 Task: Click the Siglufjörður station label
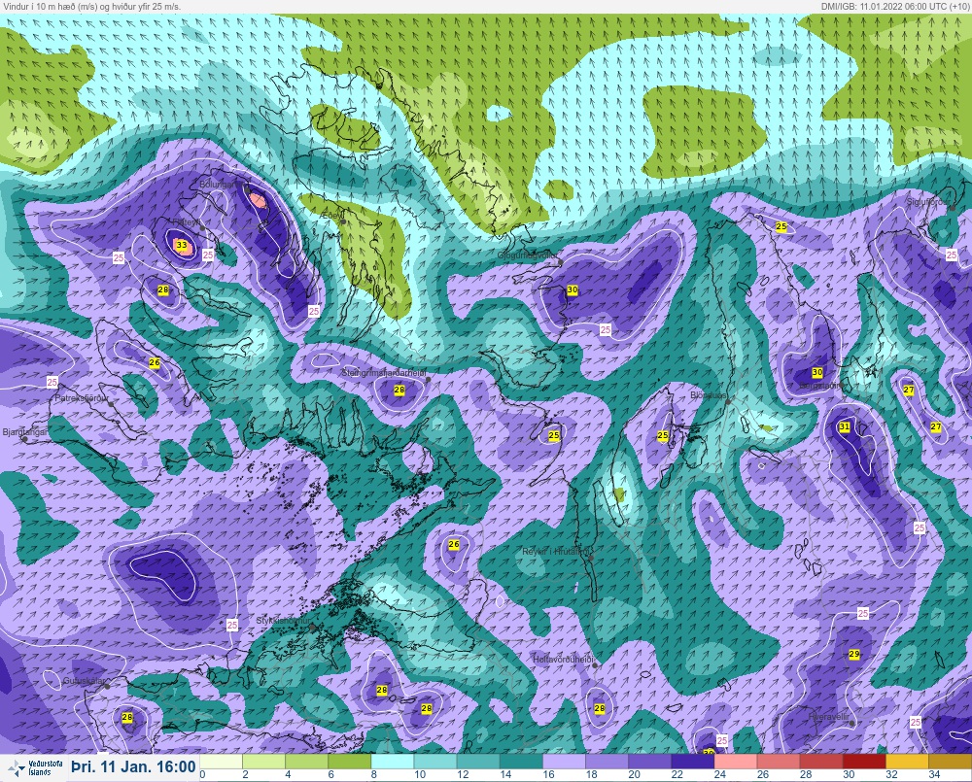(x=928, y=202)
